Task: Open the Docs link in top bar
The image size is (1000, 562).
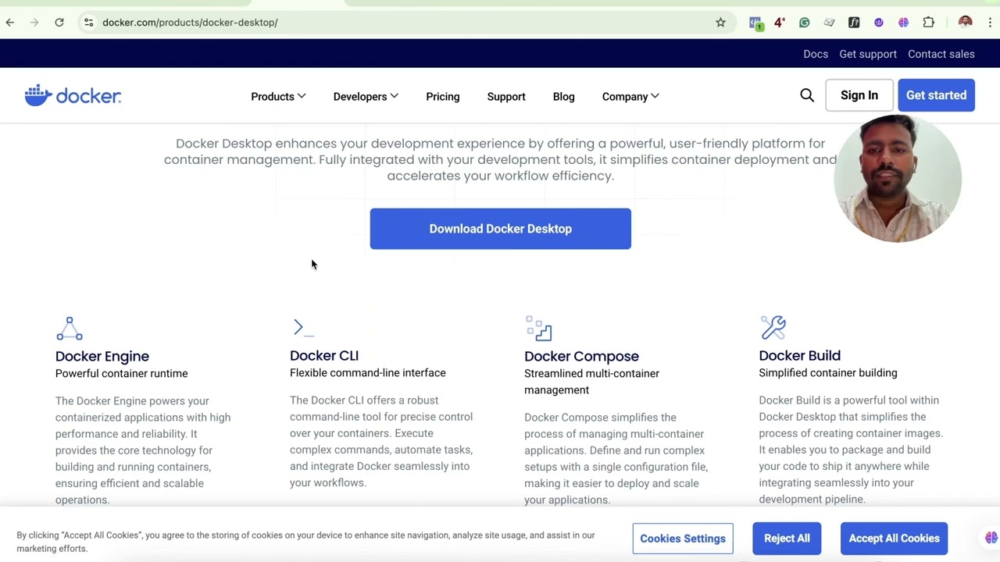Action: (816, 54)
